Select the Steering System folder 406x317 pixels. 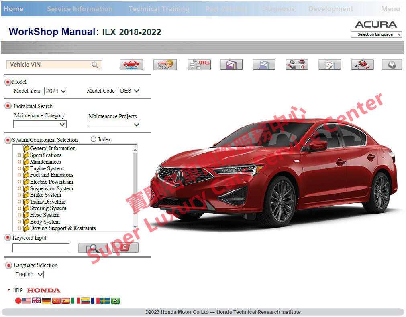click(x=45, y=208)
